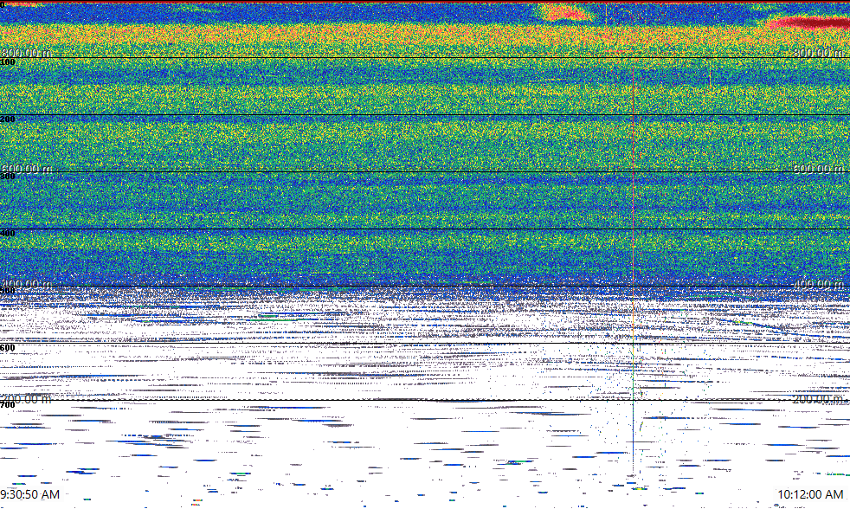The width and height of the screenshot is (850, 509).
Task: Click the 9:30:50 AM start timestamp
Action: pyautogui.click(x=29, y=494)
